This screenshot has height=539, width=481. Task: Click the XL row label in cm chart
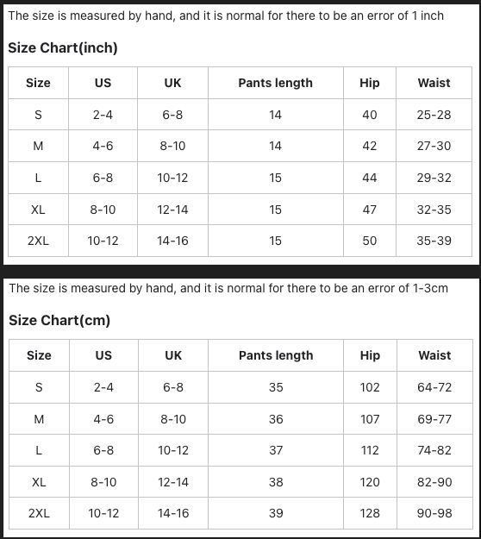39,482
